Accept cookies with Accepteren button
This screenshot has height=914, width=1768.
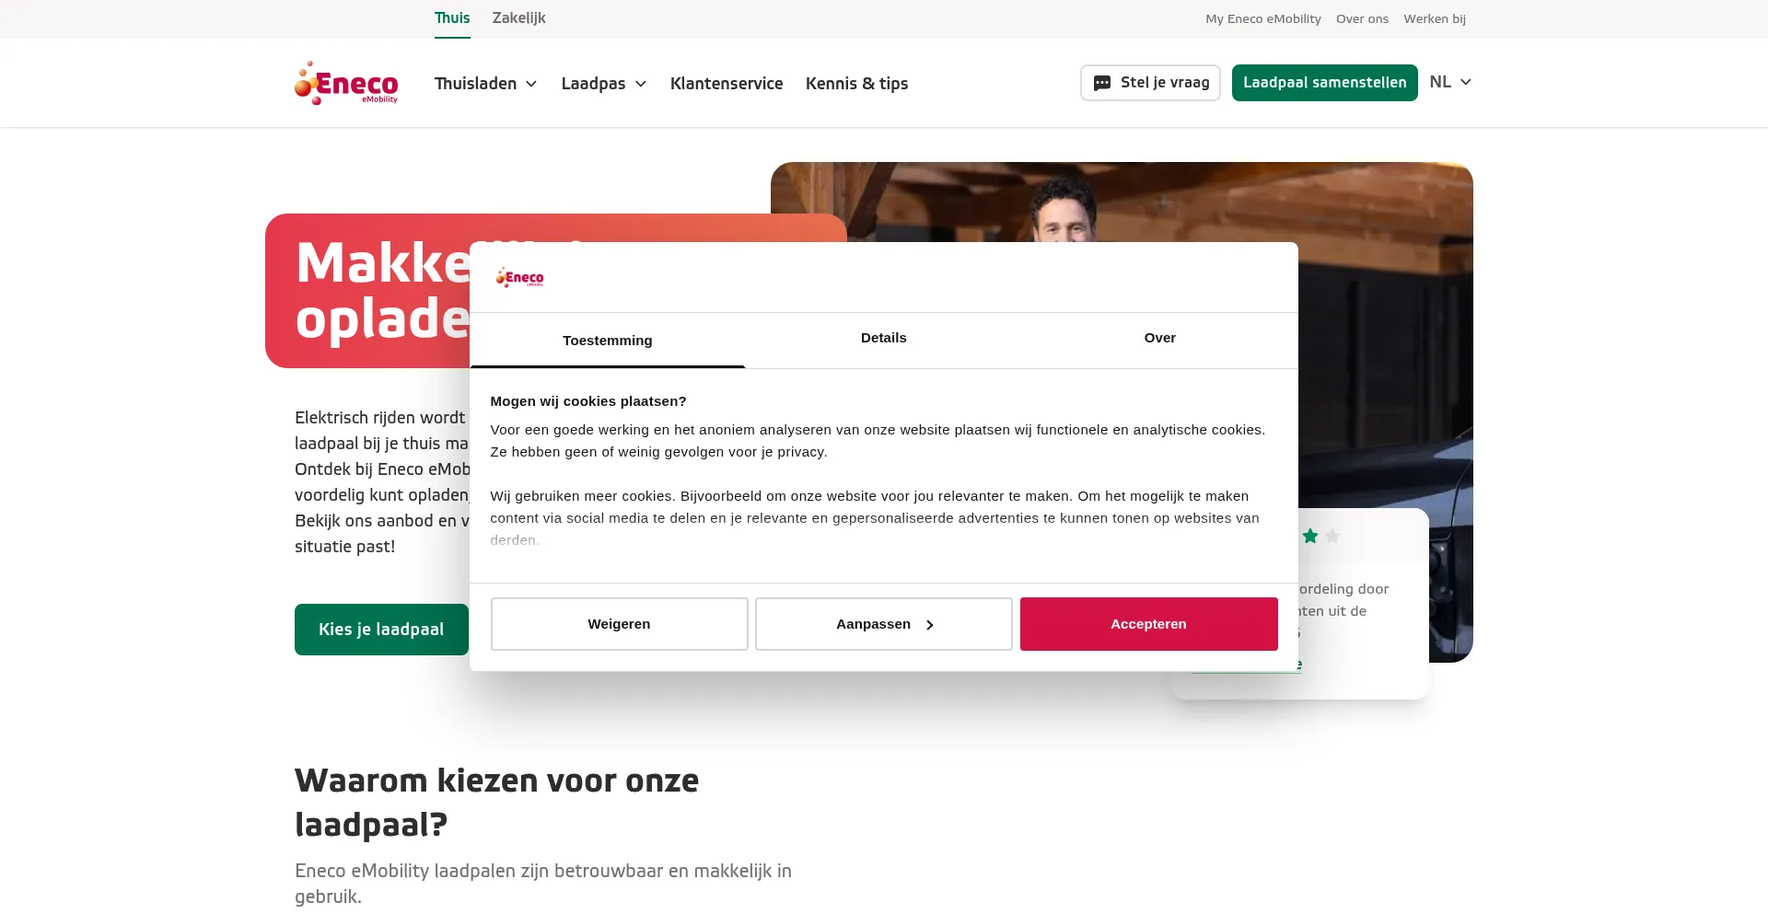(1148, 624)
